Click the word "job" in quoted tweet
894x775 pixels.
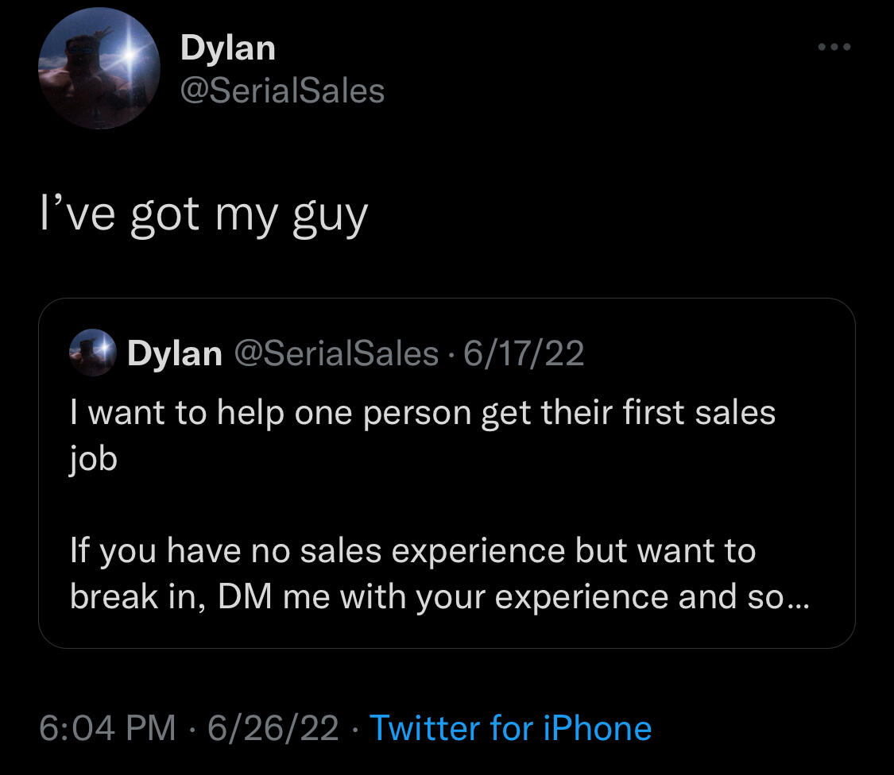(x=93, y=459)
